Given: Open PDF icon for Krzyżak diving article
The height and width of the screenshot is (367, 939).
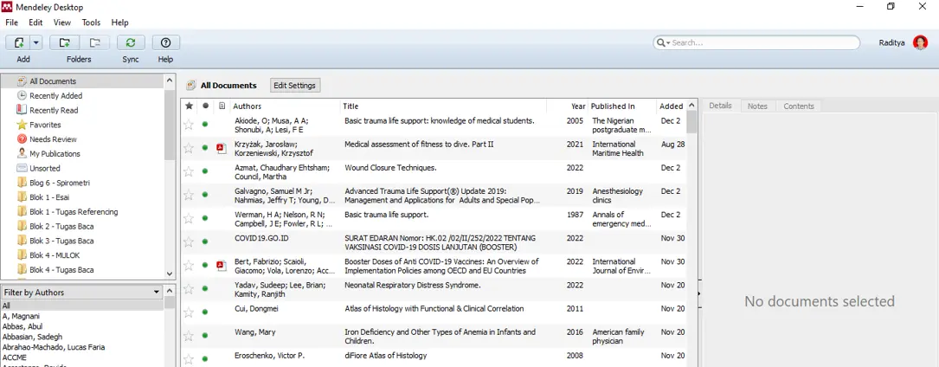Looking at the screenshot, I should 222,148.
